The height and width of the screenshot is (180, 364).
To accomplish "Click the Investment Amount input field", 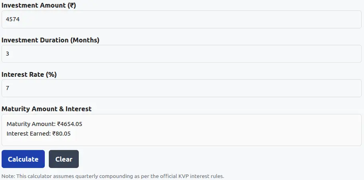I will tap(182, 19).
